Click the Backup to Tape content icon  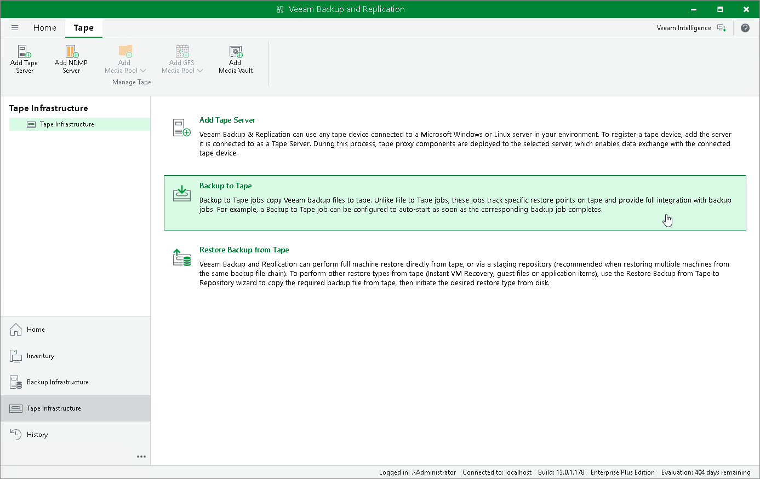182,193
